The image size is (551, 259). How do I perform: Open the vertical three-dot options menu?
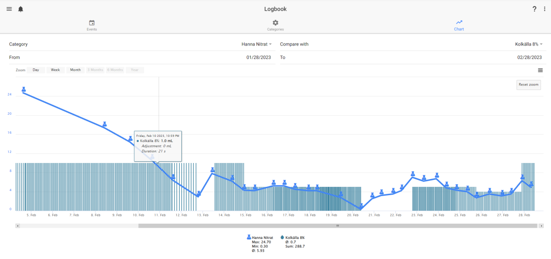click(x=545, y=9)
